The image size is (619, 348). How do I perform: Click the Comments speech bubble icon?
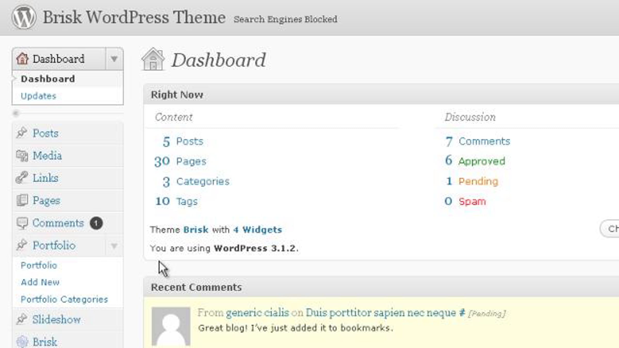(x=22, y=223)
